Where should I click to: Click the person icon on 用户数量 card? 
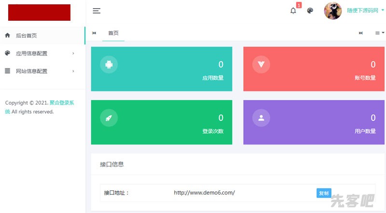click(261, 118)
